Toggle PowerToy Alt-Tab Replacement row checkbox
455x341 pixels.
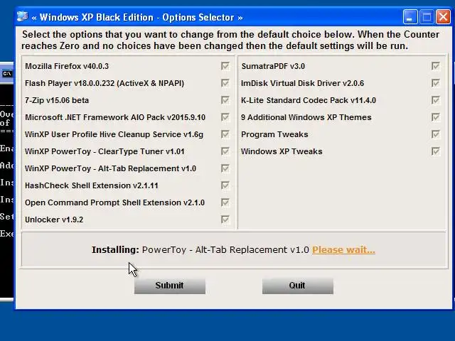[x=225, y=168]
